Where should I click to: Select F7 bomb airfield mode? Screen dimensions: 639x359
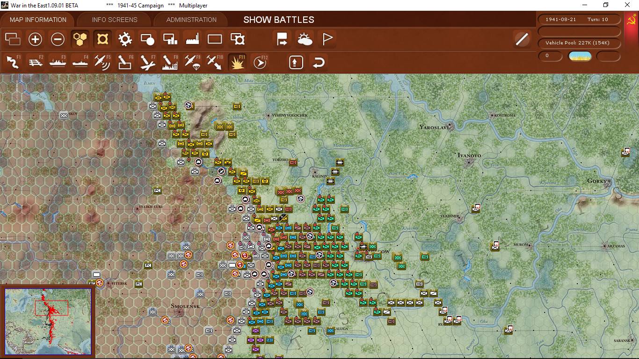(147, 62)
